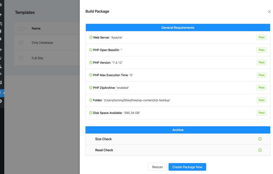Click the PHP Version green check icon
The image size is (273, 174).
pos(91,62)
